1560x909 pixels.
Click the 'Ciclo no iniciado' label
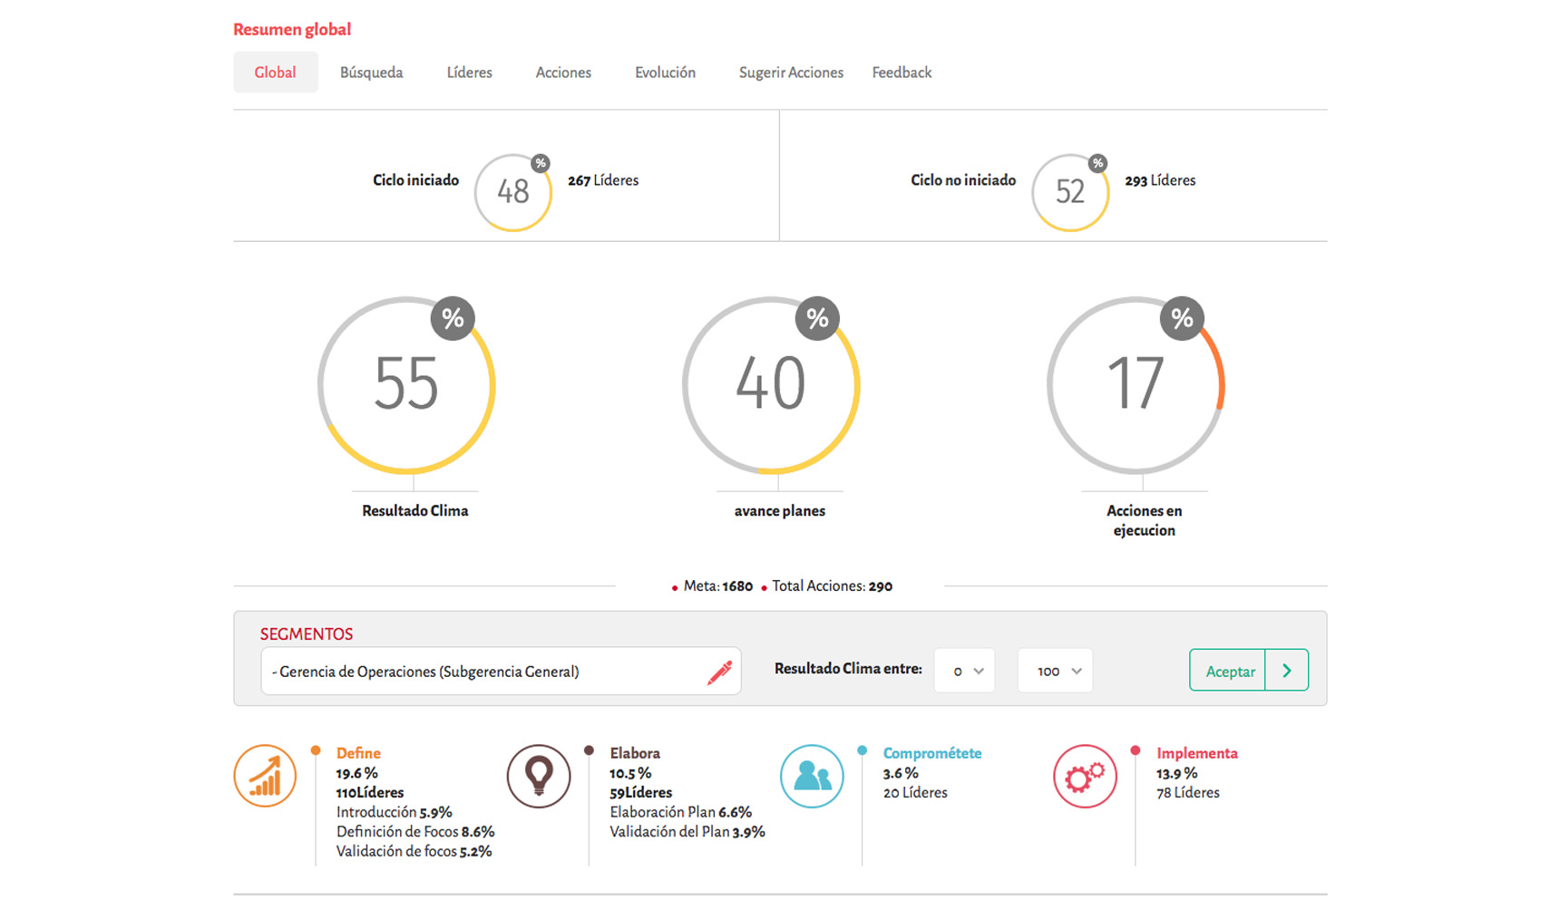click(x=963, y=180)
